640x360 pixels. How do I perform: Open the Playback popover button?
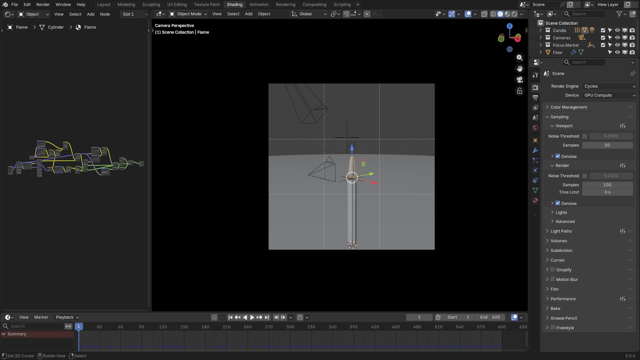click(67, 317)
